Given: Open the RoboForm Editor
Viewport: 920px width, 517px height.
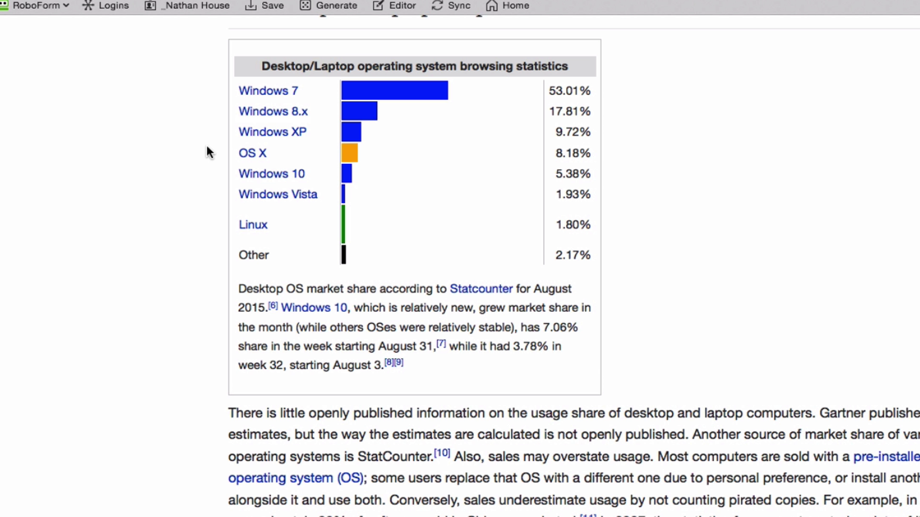Looking at the screenshot, I should pyautogui.click(x=394, y=6).
